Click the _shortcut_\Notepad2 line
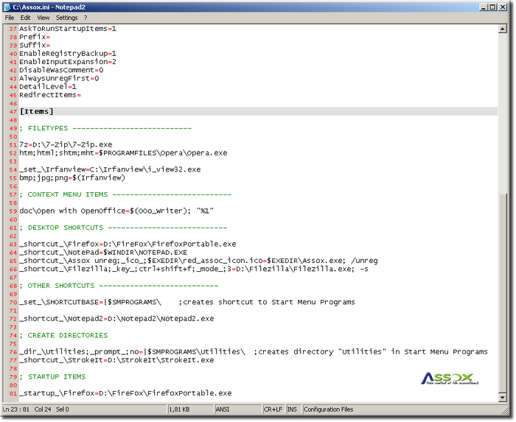The width and height of the screenshot is (516, 422). click(x=116, y=319)
